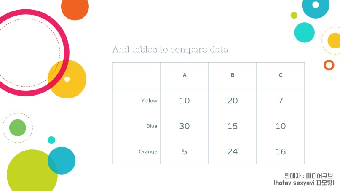Select column header C in the table
Screen dimensions: 340x191
tap(281, 75)
